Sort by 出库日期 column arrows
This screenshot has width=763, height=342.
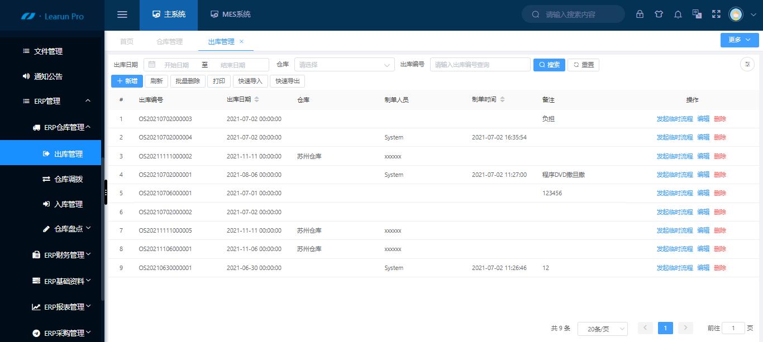(256, 100)
